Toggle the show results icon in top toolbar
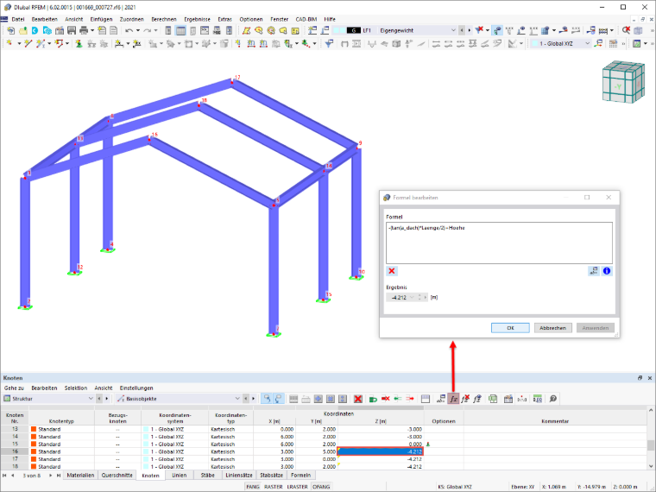Screen dimensions: 656x492 click(x=497, y=30)
